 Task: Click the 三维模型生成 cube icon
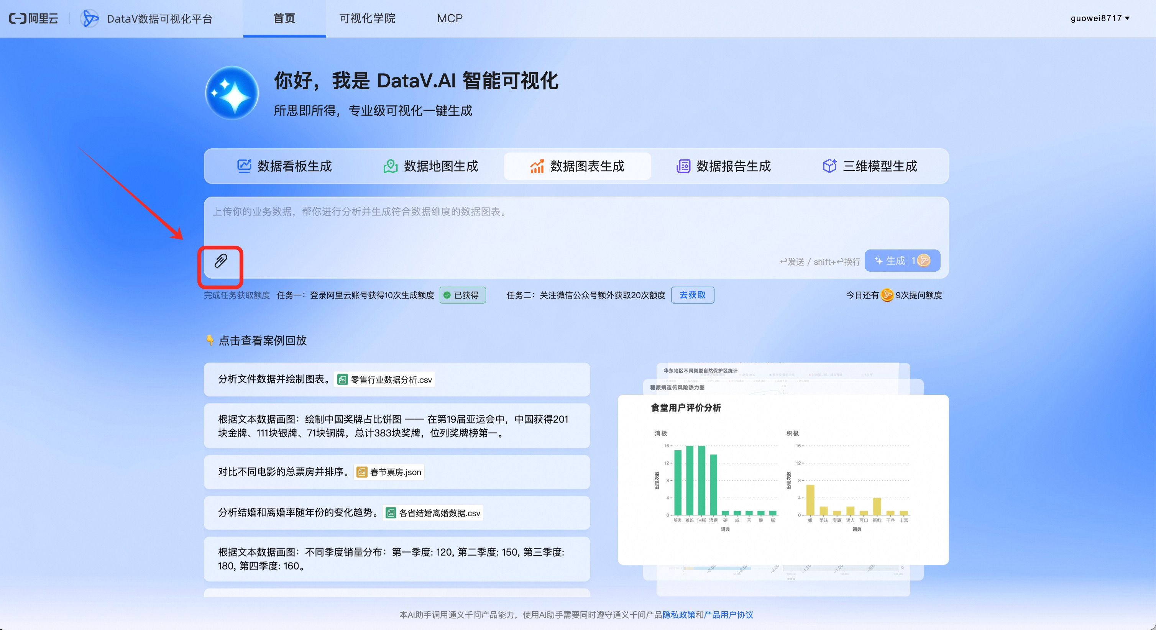[x=829, y=166]
